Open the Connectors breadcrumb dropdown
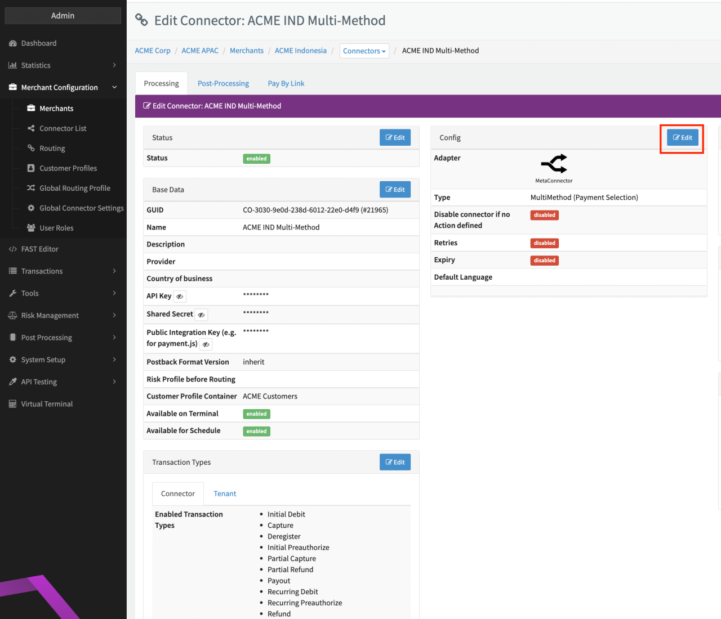 [x=364, y=51]
